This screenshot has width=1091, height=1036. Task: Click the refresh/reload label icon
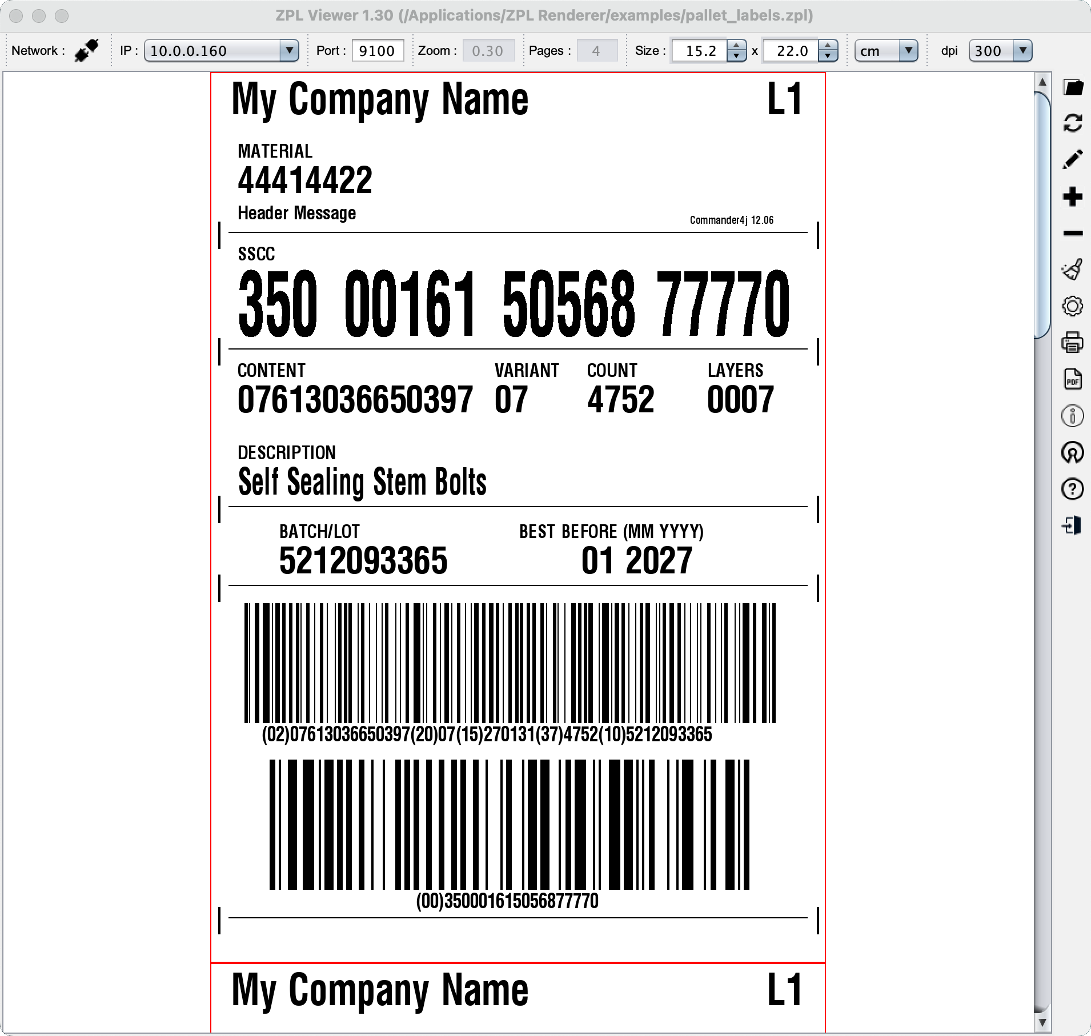[x=1073, y=123]
